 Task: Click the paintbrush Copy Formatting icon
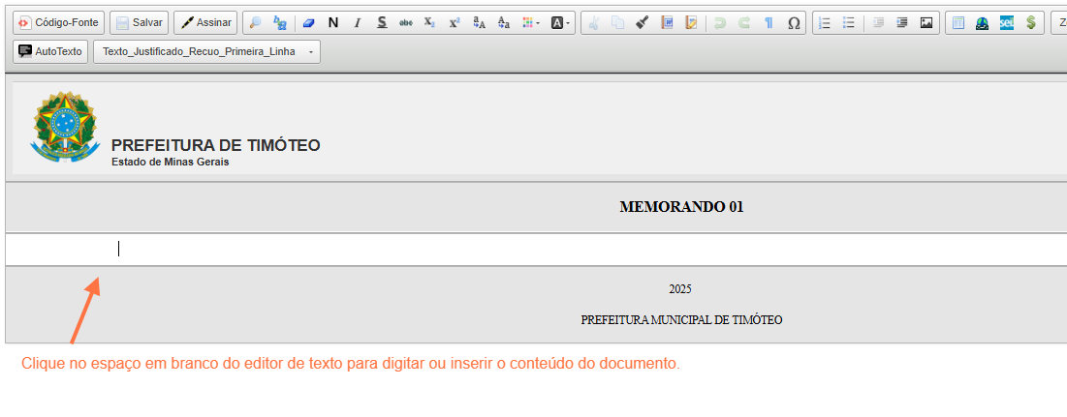(643, 22)
